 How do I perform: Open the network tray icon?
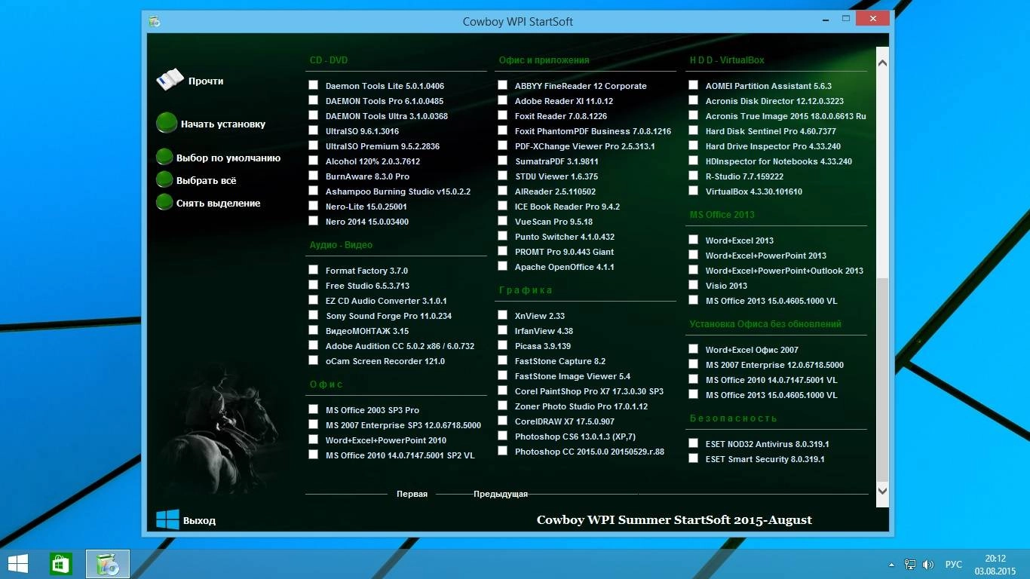click(910, 564)
